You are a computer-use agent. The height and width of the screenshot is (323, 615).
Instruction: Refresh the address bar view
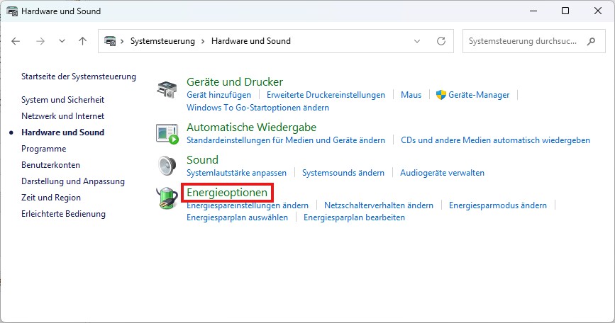(x=441, y=41)
